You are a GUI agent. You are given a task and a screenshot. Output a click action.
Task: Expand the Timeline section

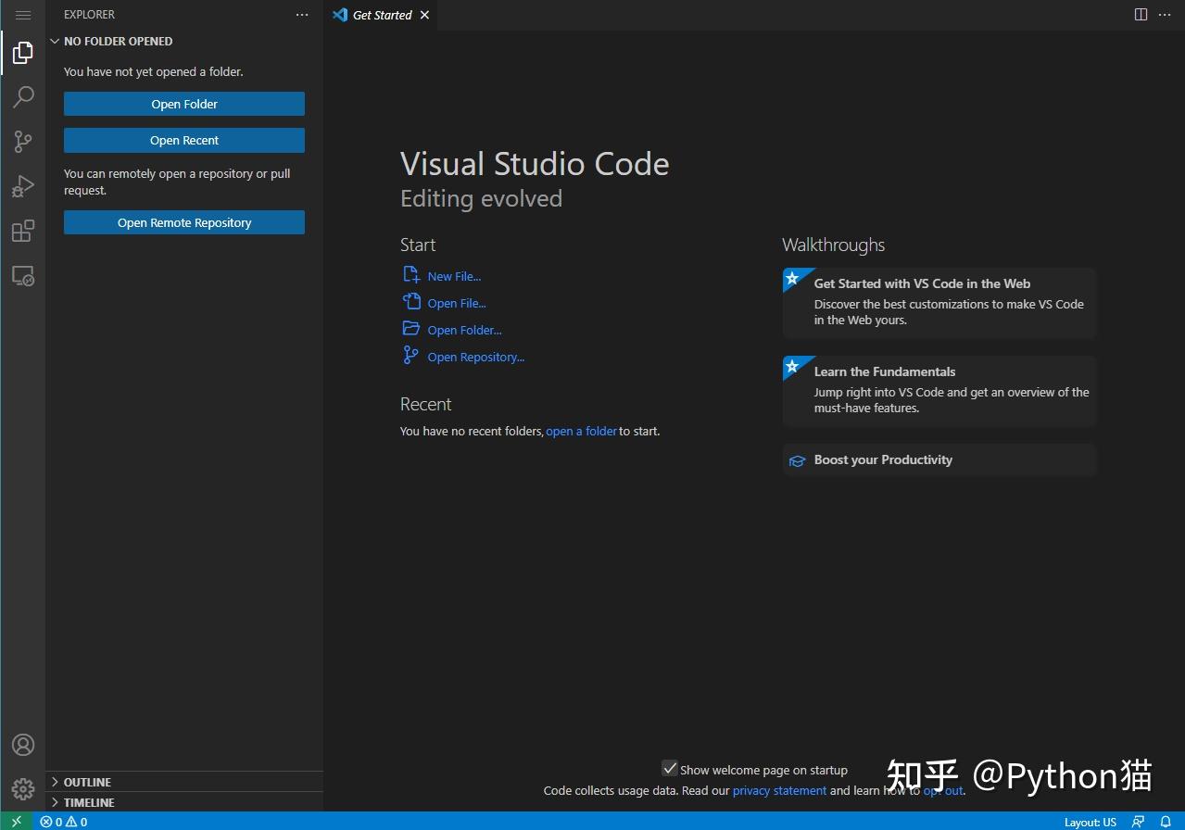click(x=89, y=802)
